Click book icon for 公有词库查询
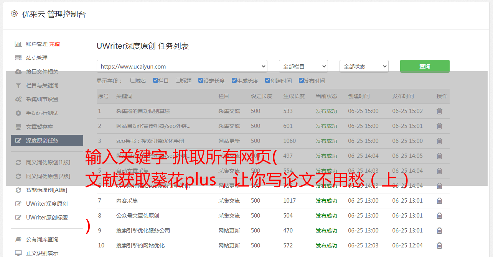Image resolution: width=493 pixels, height=257 pixels. [x=18, y=239]
